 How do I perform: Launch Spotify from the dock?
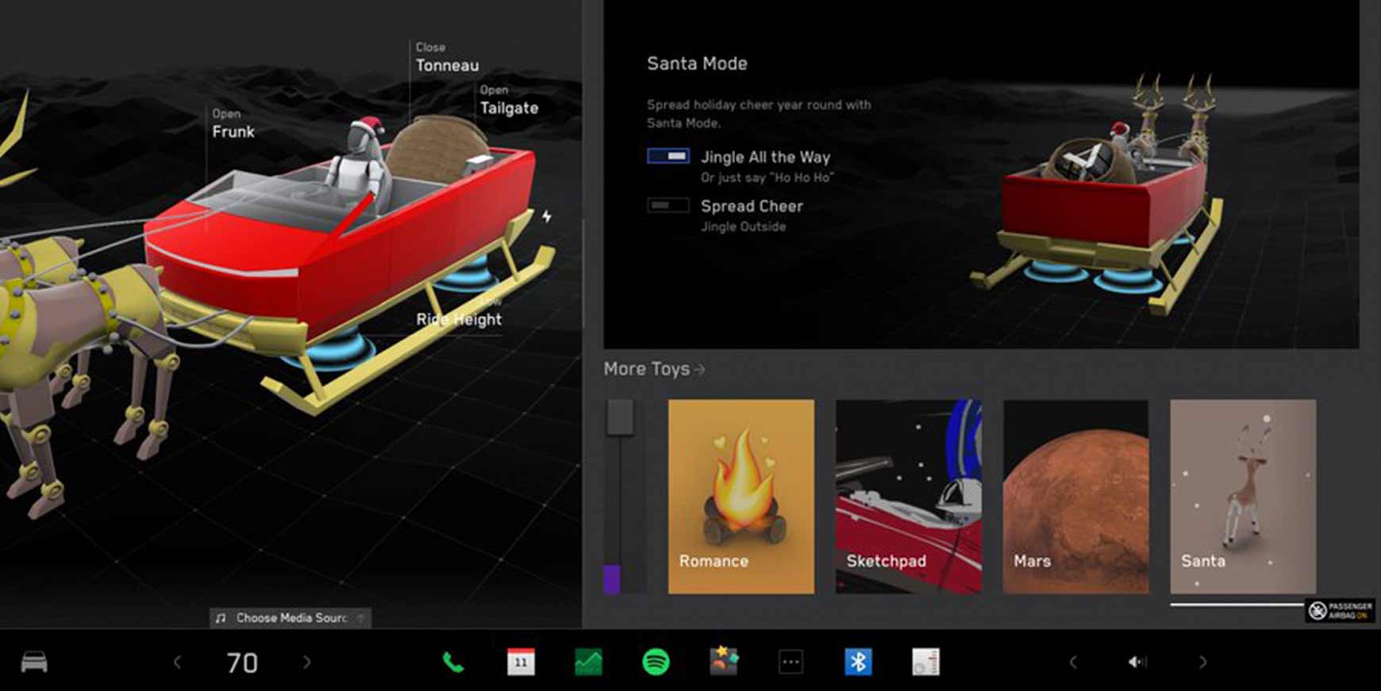(x=656, y=662)
